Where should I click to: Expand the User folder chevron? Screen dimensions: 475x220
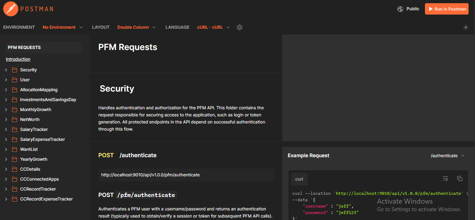coord(6,80)
